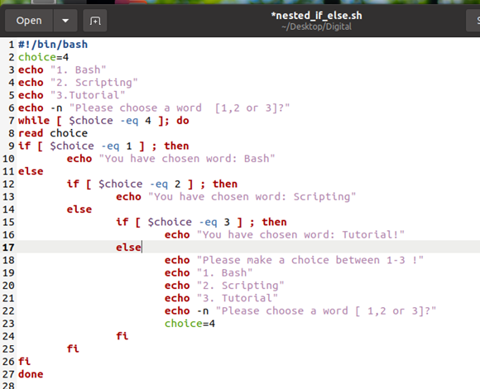This screenshot has height=389, width=480.
Task: Click line number 7 in the gutter
Action: [12, 121]
